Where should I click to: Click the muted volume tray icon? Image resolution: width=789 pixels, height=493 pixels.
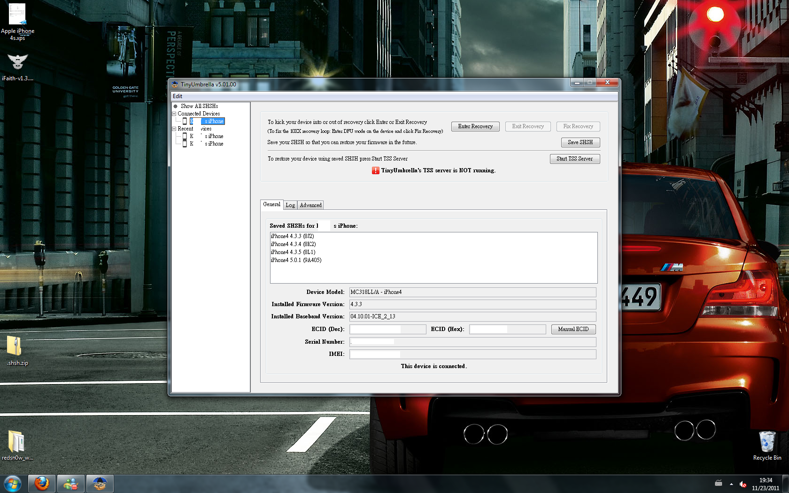pyautogui.click(x=743, y=484)
